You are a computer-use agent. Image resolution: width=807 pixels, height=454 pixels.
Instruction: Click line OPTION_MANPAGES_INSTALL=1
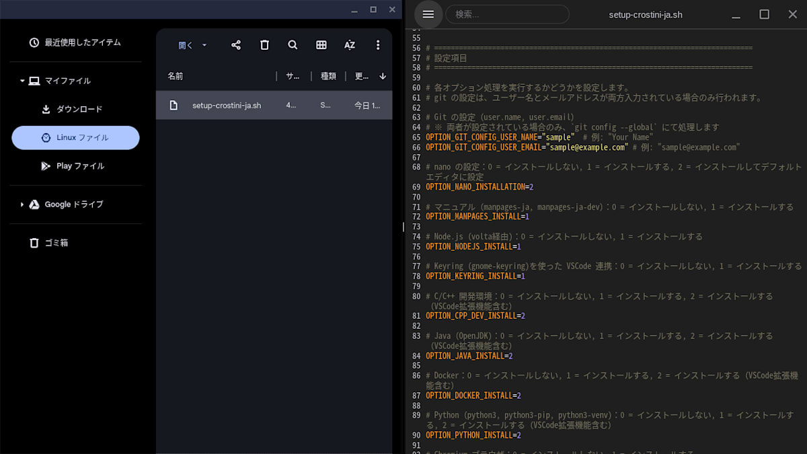point(477,217)
